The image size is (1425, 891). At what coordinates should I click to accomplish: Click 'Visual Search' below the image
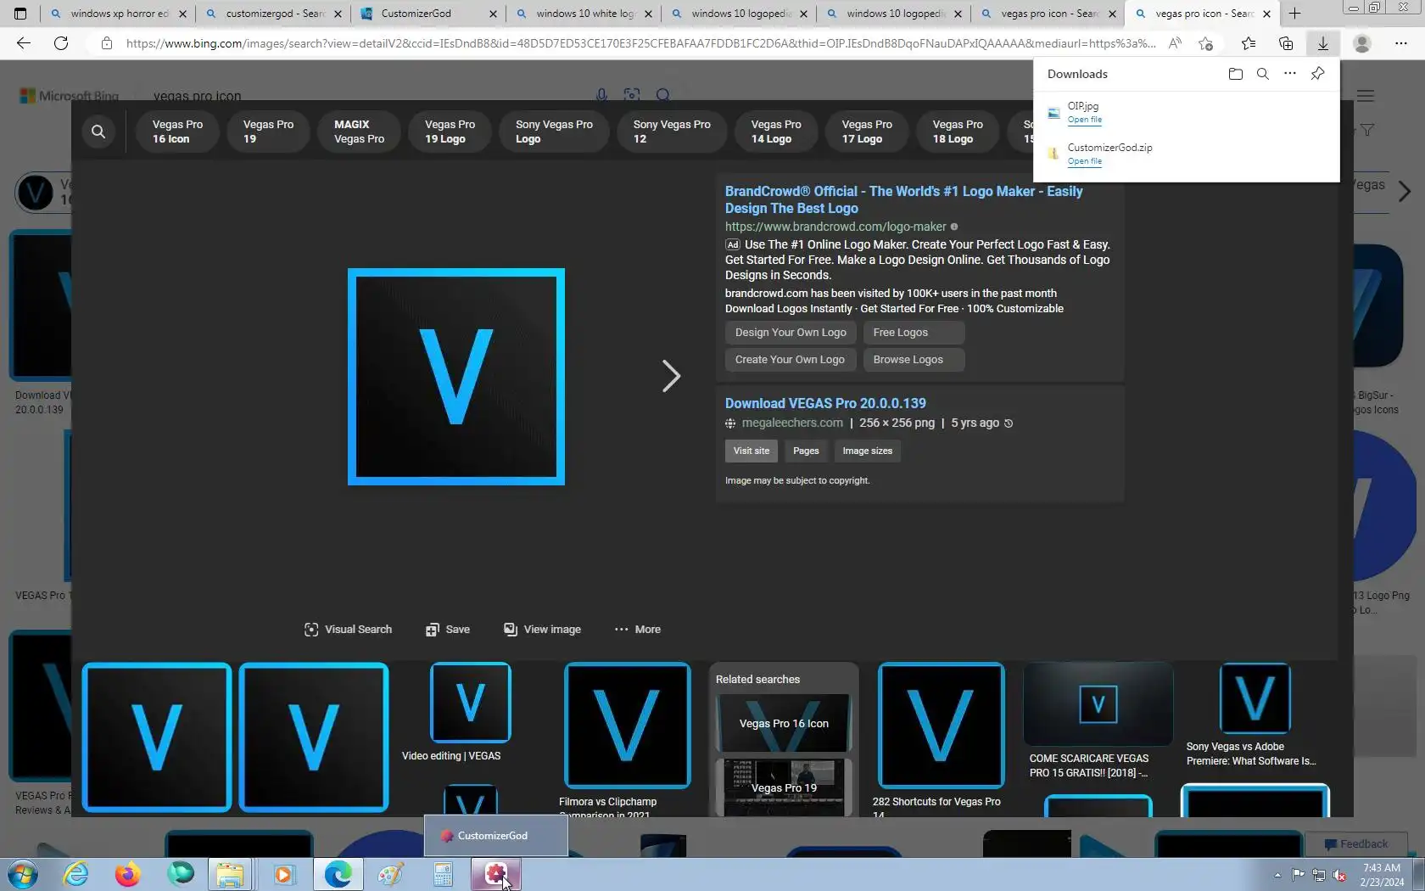[x=348, y=630]
